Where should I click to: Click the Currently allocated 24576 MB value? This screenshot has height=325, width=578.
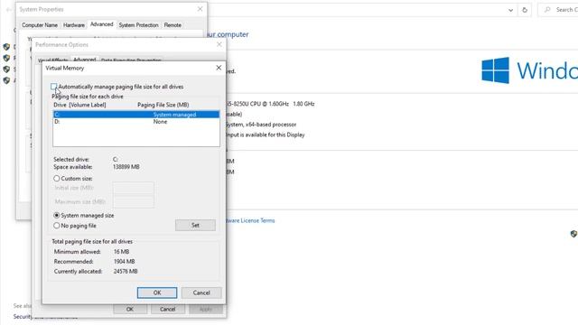pyautogui.click(x=126, y=272)
